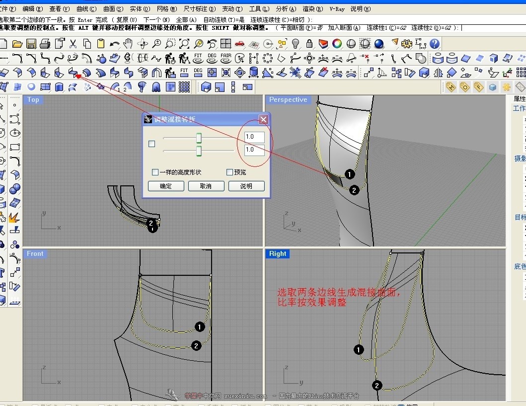Click the Right viewport title
The height and width of the screenshot is (406, 526).
coord(278,253)
